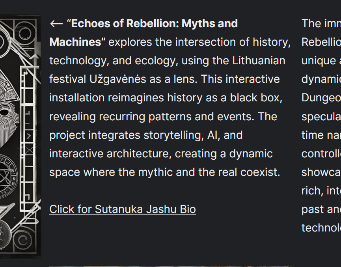Click the spiral circle emblem at artwork bottom
This screenshot has height=267, width=341.
point(22,241)
